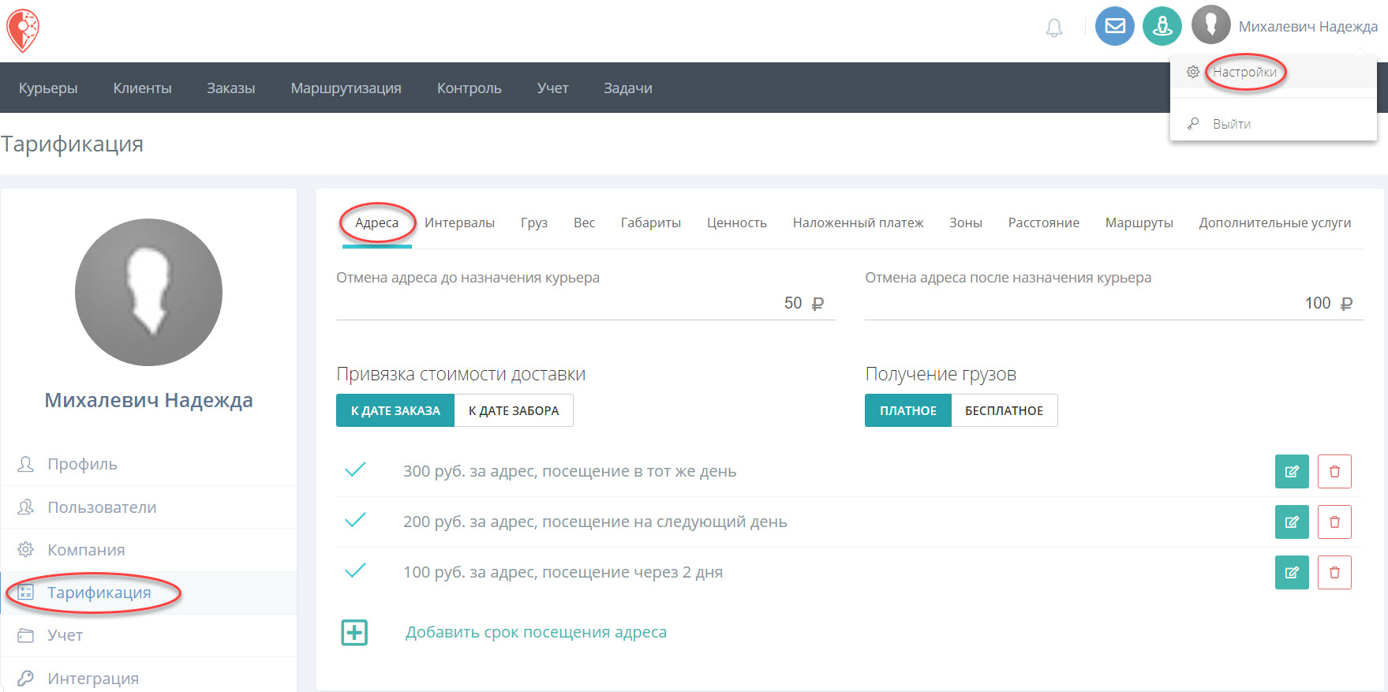
Task: Click cancel-before-courier fee field showing 50
Action: (586, 303)
